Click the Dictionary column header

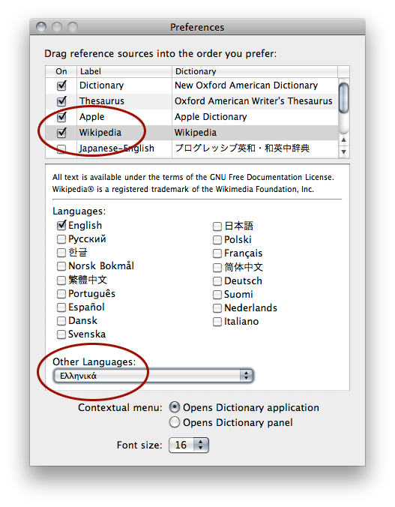(x=255, y=71)
